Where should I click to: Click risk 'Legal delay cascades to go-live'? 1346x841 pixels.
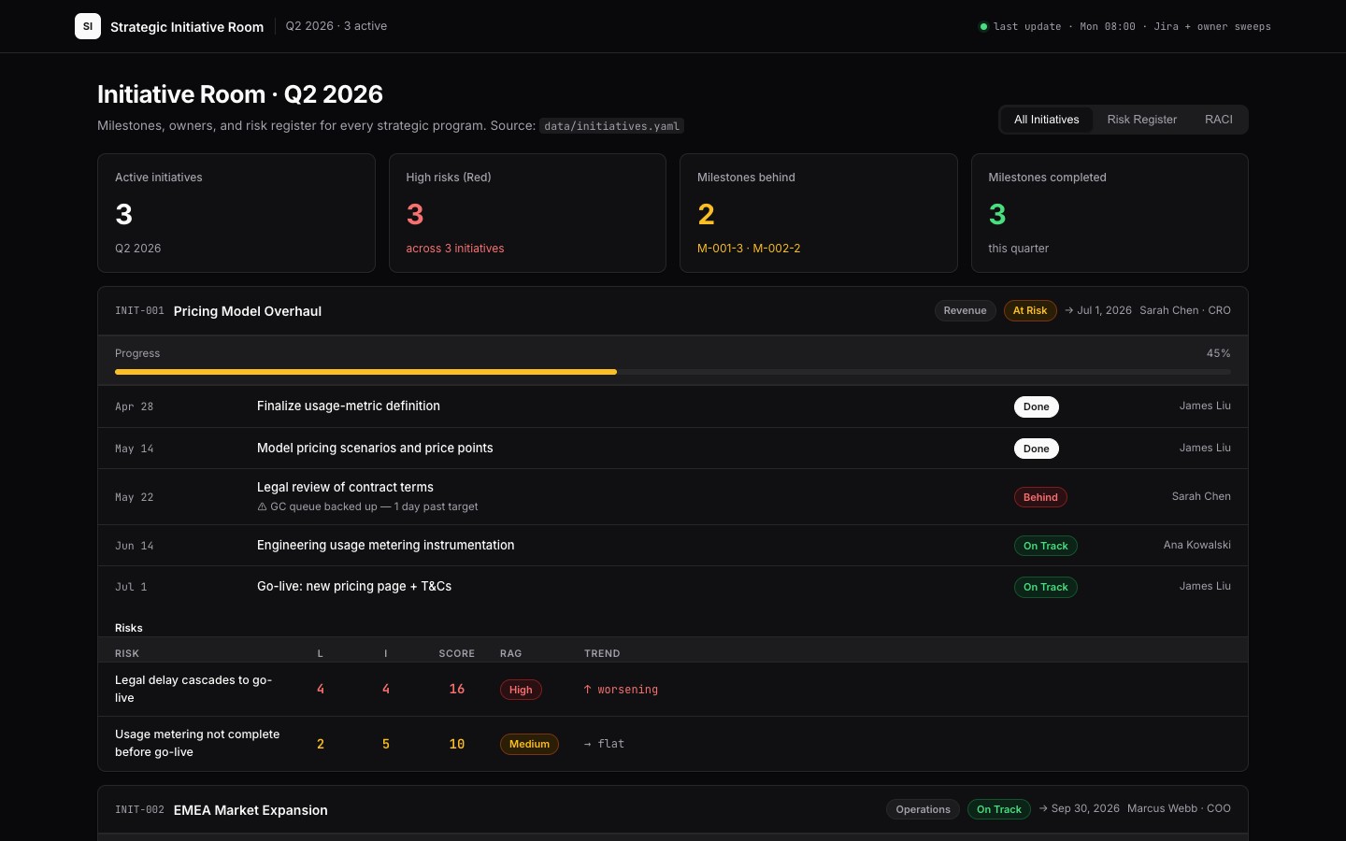[193, 689]
